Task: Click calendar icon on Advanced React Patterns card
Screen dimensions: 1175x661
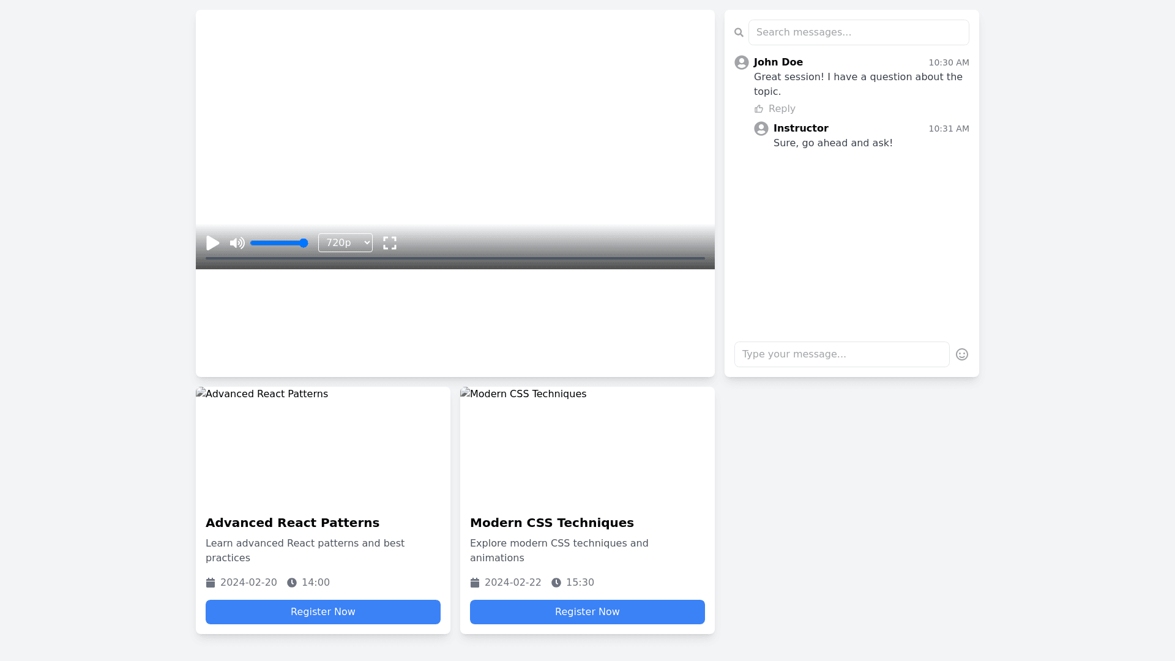Action: point(211,583)
